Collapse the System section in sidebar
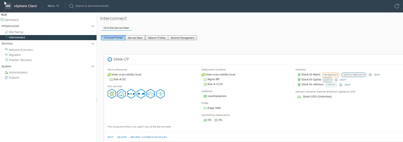Viewport: 403px width, 142px height. [x=93, y=66]
